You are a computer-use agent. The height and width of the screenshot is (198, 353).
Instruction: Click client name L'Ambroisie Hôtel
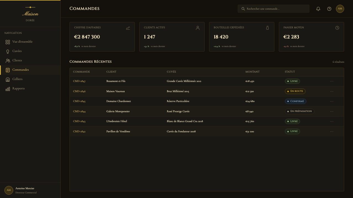117,122
